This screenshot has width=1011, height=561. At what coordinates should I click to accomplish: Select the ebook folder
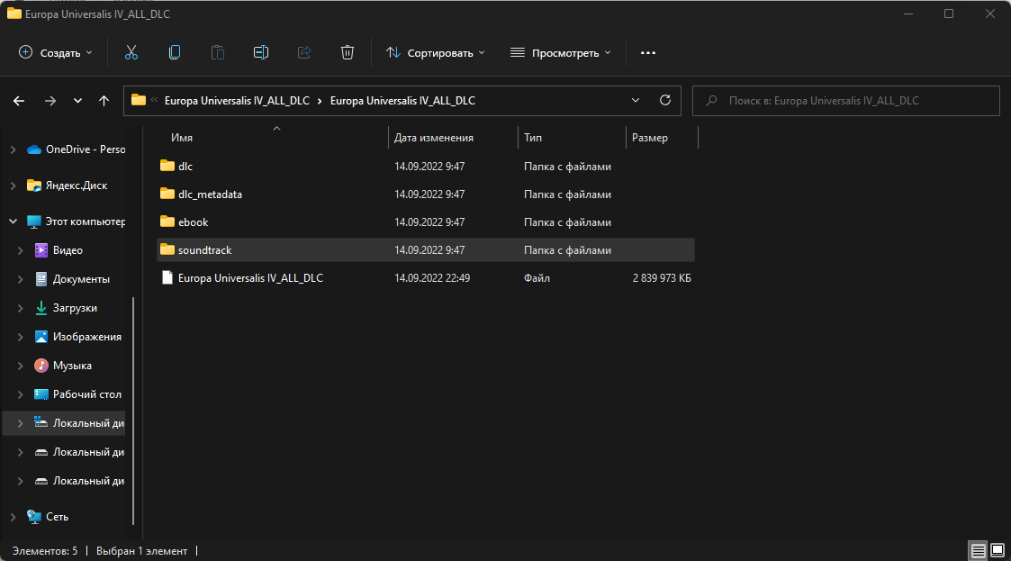coord(426,222)
